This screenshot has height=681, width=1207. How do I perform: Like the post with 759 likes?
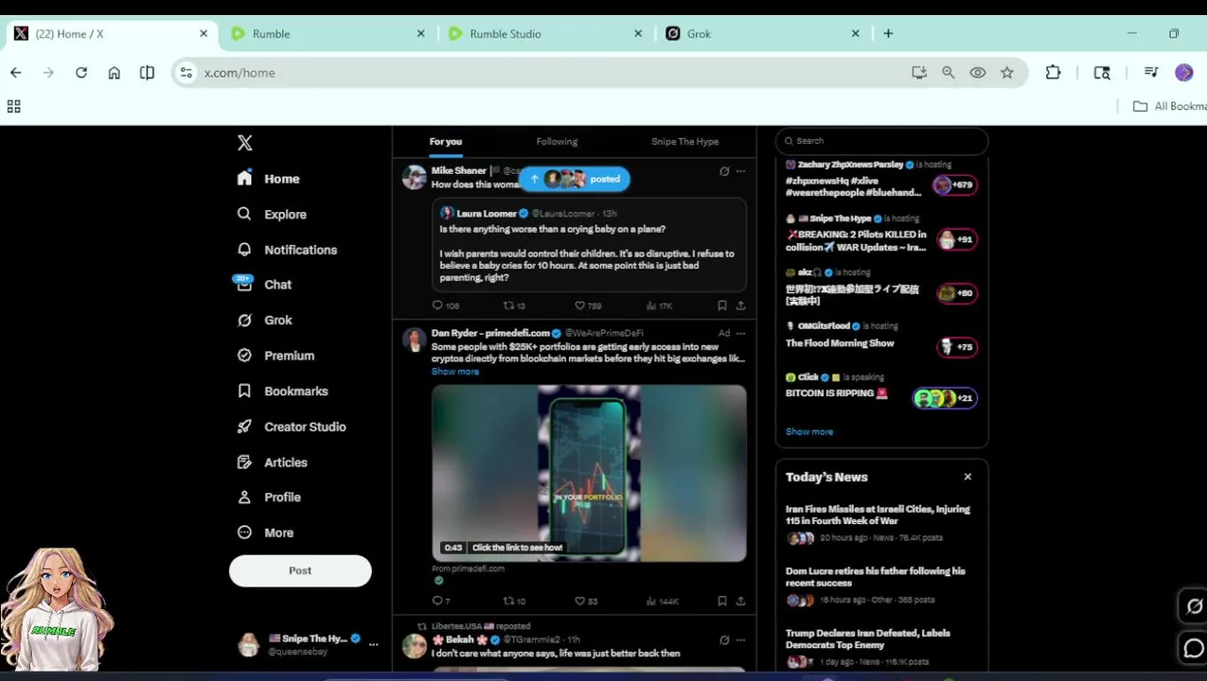[x=588, y=306]
